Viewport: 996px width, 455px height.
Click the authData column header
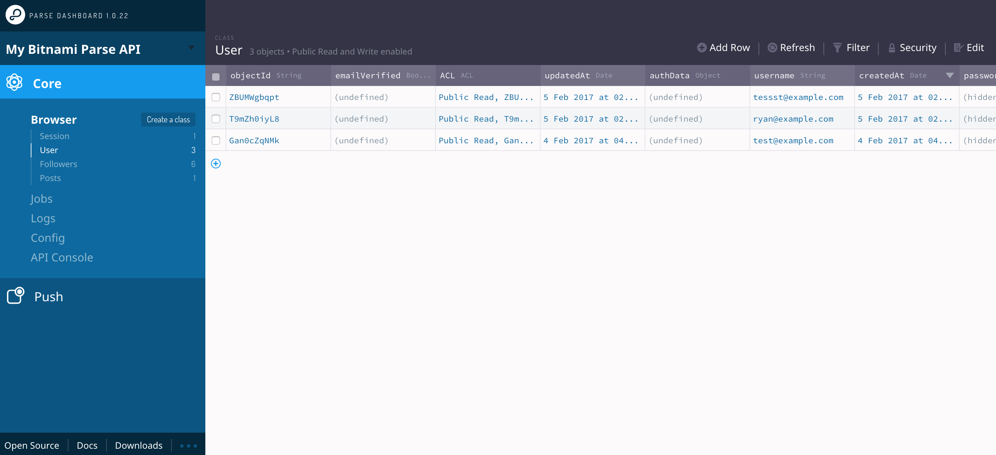click(x=697, y=75)
